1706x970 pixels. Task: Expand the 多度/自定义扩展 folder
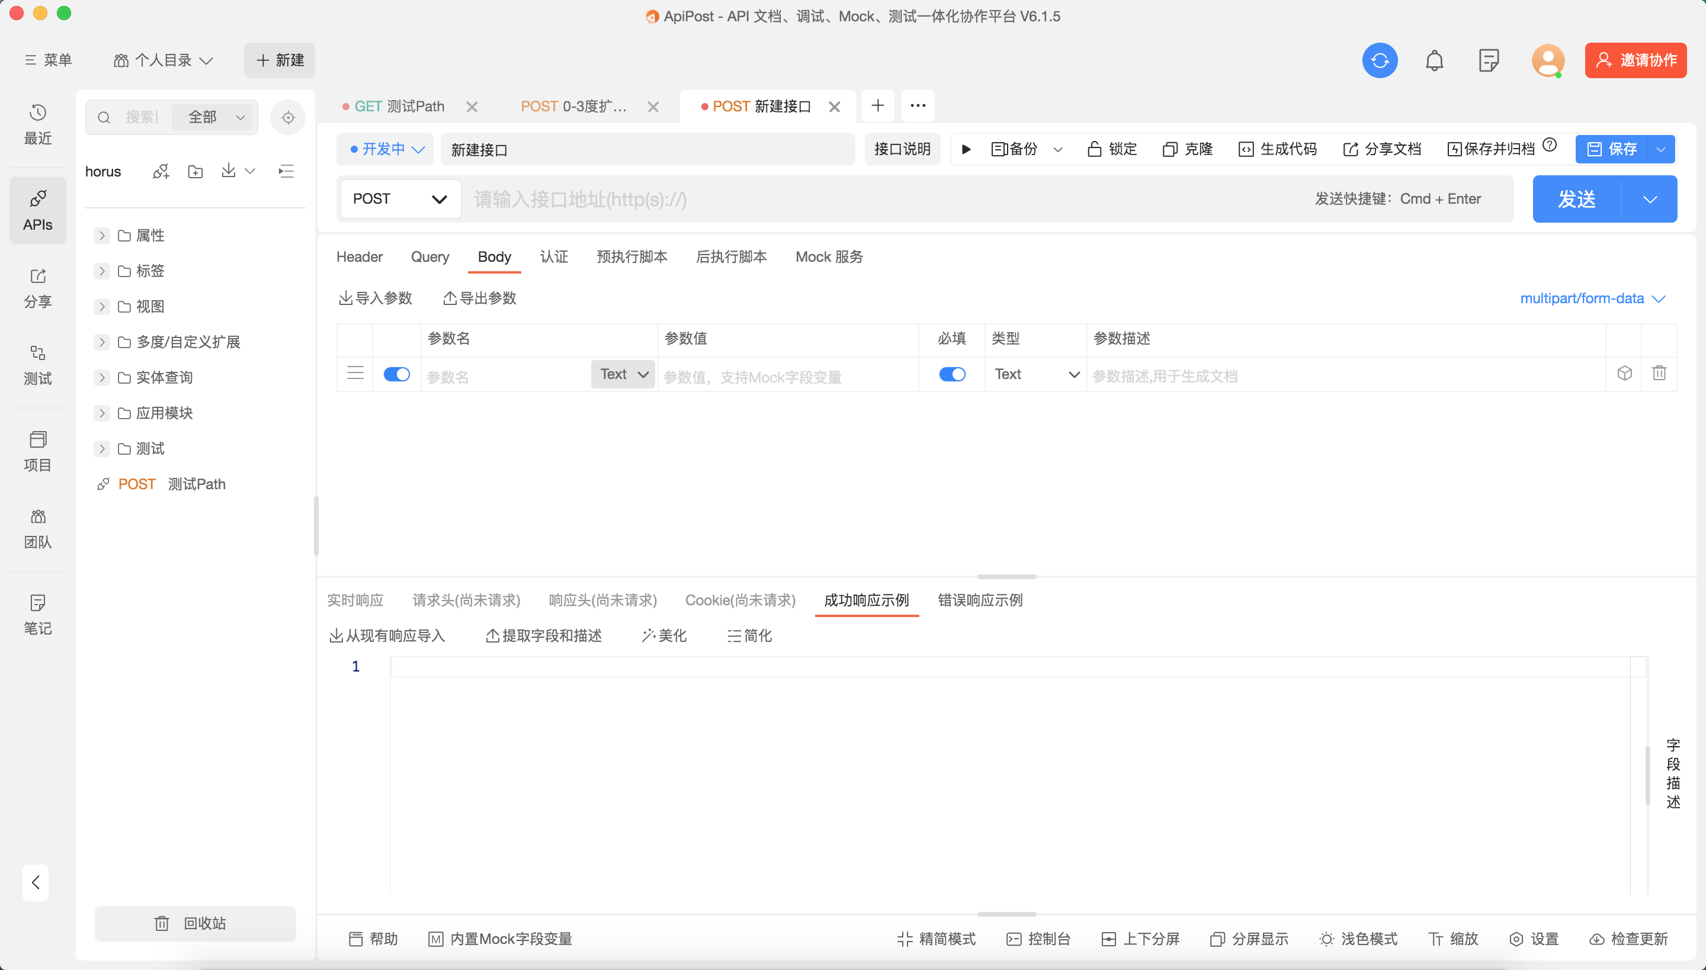(x=102, y=342)
